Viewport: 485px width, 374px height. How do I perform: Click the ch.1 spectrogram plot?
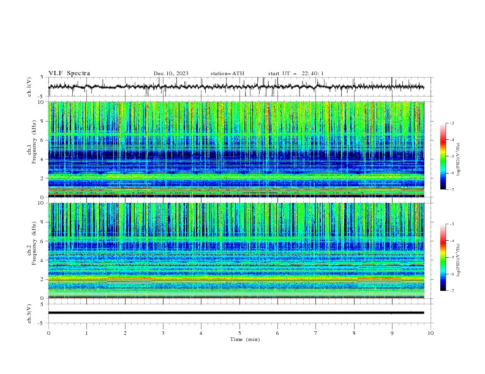tap(236, 149)
